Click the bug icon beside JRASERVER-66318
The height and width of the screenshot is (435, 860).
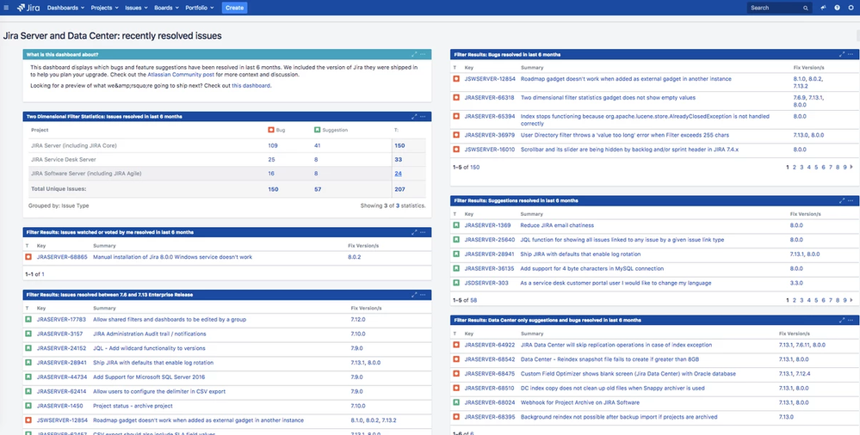point(455,97)
